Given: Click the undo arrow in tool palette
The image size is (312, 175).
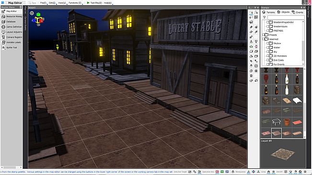Looking at the screenshot, I should 251,80.
